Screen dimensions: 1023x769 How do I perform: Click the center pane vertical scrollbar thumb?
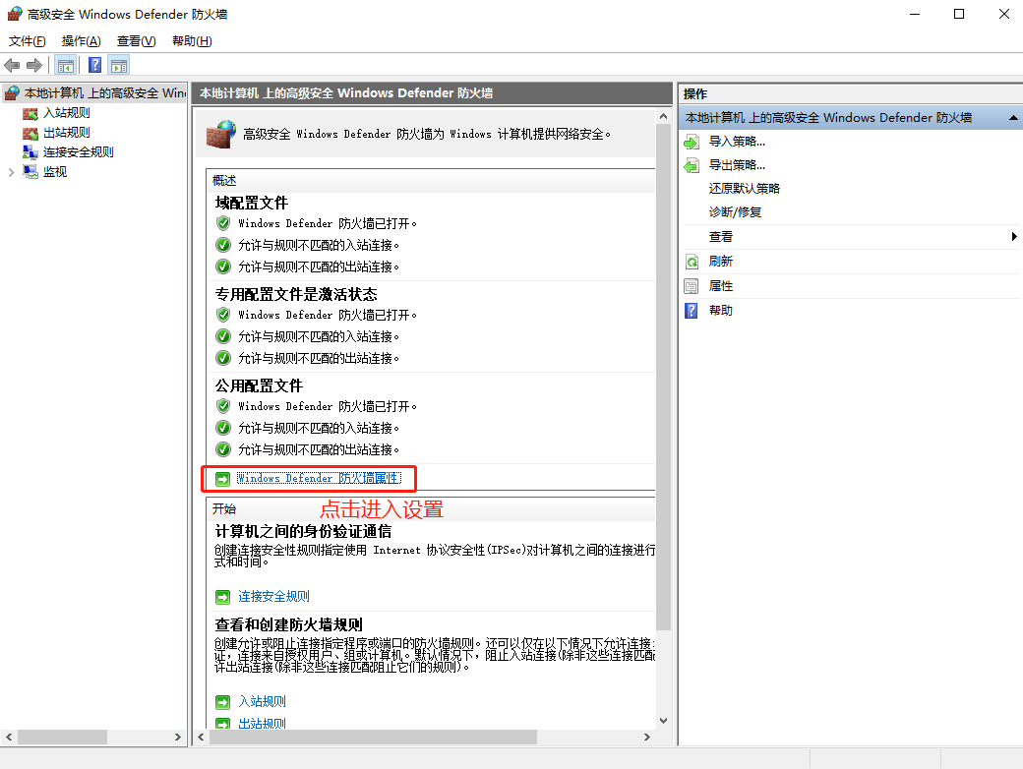point(663,377)
